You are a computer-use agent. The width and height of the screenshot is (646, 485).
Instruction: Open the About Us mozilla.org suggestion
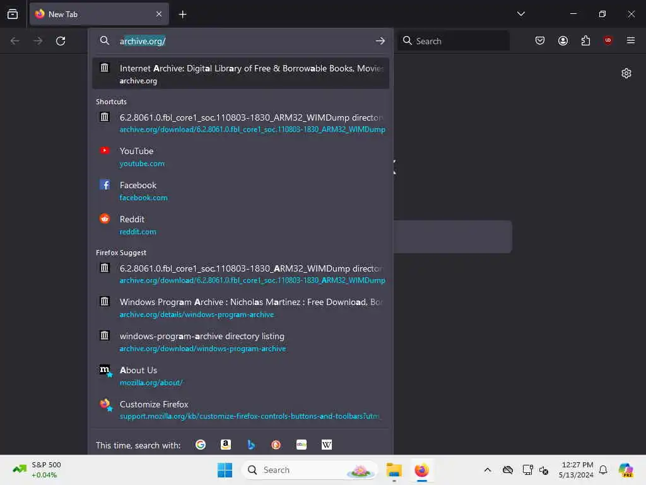tap(240, 376)
